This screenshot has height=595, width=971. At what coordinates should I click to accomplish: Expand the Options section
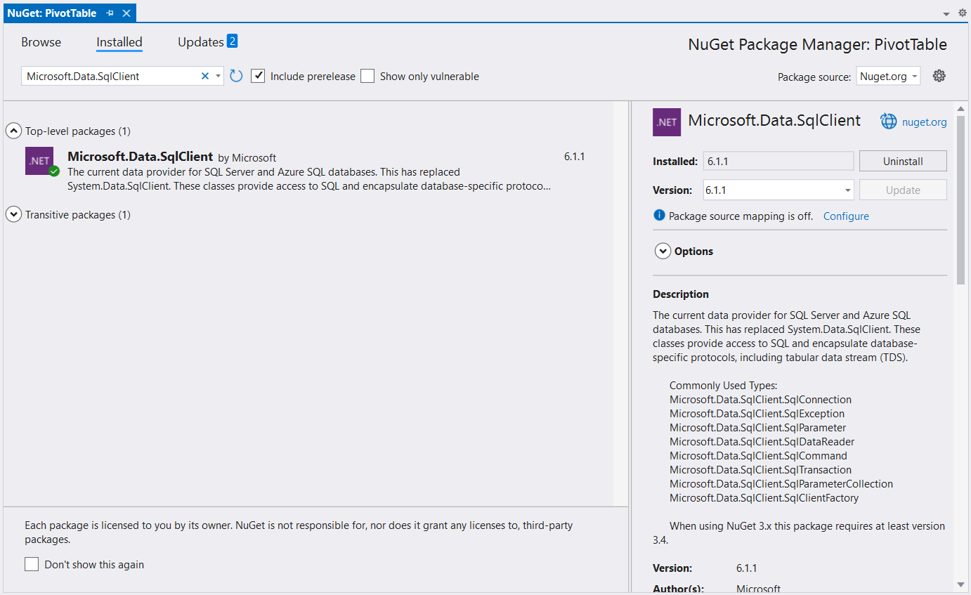[663, 251]
